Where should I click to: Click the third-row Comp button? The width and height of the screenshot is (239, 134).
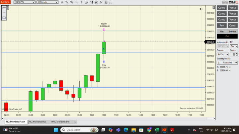click(x=222, y=20)
